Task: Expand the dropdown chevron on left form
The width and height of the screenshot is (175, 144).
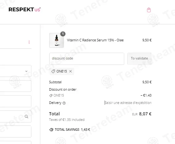Action: 26,71
